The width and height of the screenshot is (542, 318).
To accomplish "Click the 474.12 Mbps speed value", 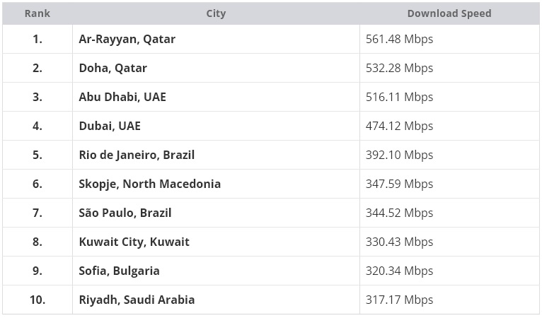I will 399,126.
